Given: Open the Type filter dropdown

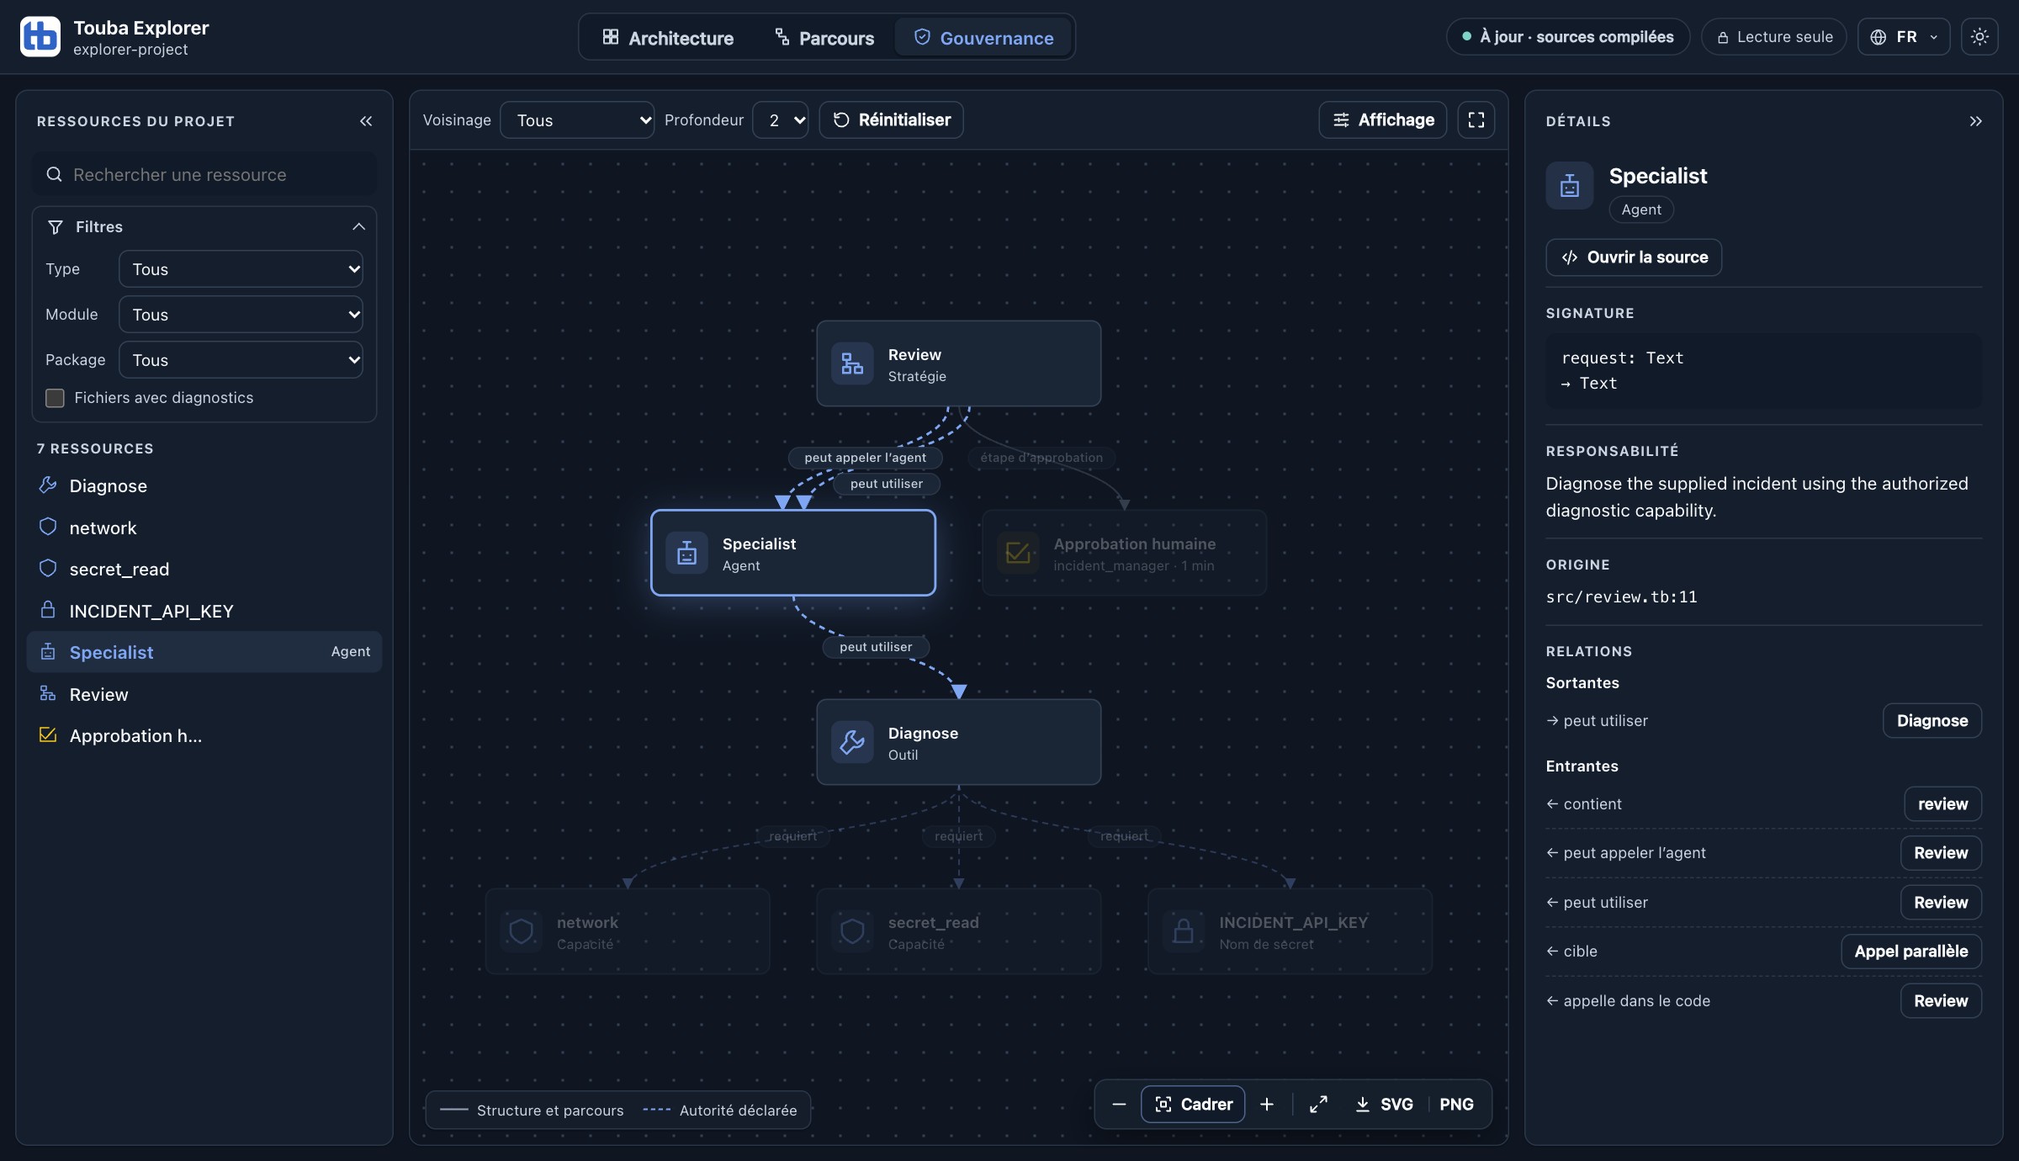Looking at the screenshot, I should click(x=241, y=269).
